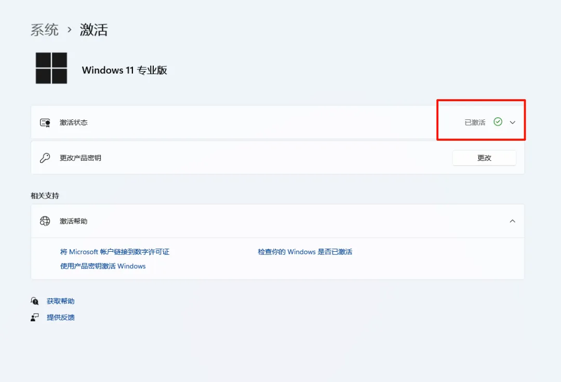Open 使用产品密钥激活 Windows link

pyautogui.click(x=103, y=266)
